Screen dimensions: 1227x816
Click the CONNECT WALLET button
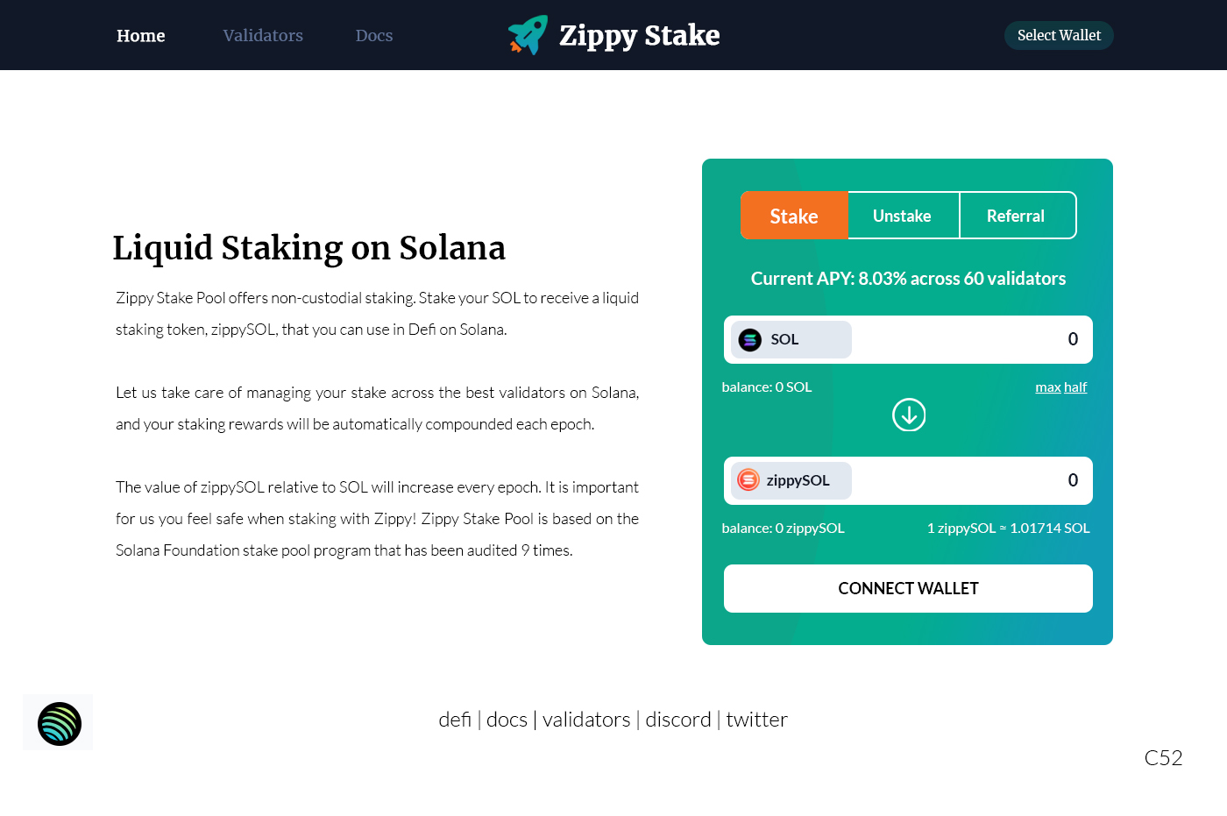[908, 588]
